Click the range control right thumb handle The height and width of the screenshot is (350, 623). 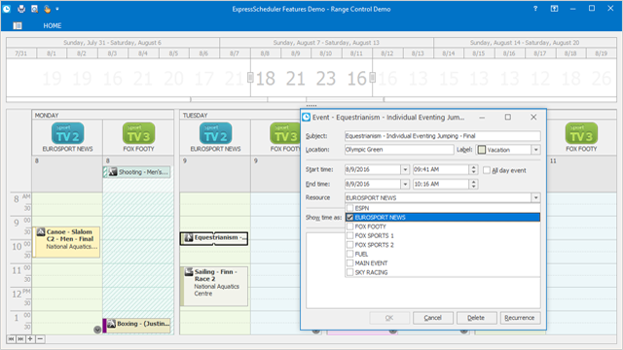[372, 78]
